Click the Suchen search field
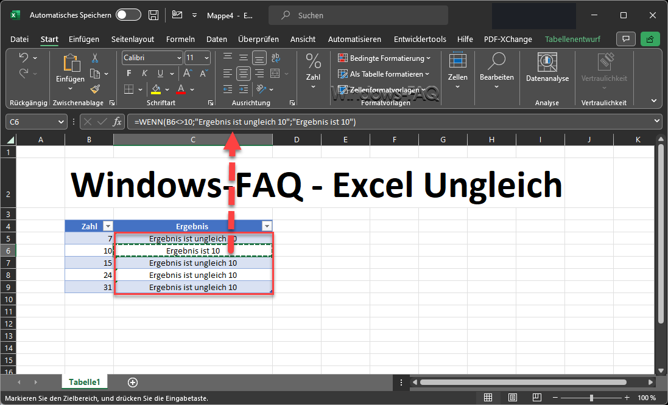668x405 pixels. pos(358,15)
